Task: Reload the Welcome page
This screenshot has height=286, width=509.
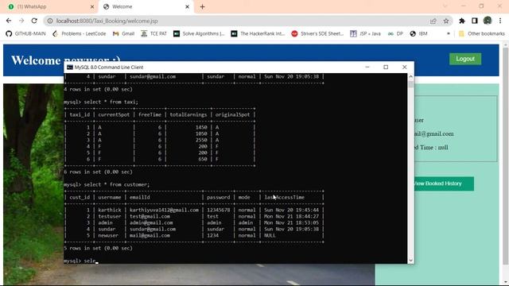Action: click(x=34, y=21)
